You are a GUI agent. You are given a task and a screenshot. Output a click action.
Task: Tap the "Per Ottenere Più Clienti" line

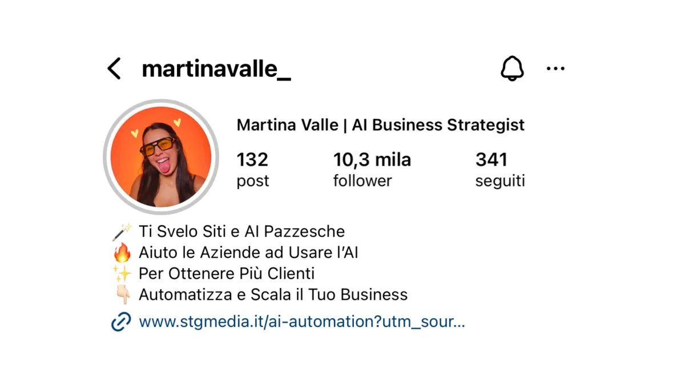coord(227,274)
